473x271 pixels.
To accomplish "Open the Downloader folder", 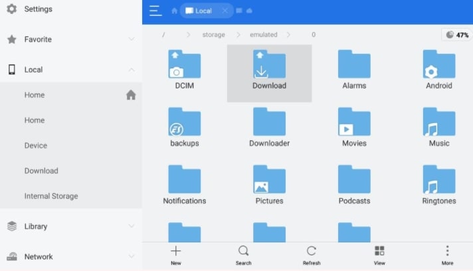I will tap(269, 128).
